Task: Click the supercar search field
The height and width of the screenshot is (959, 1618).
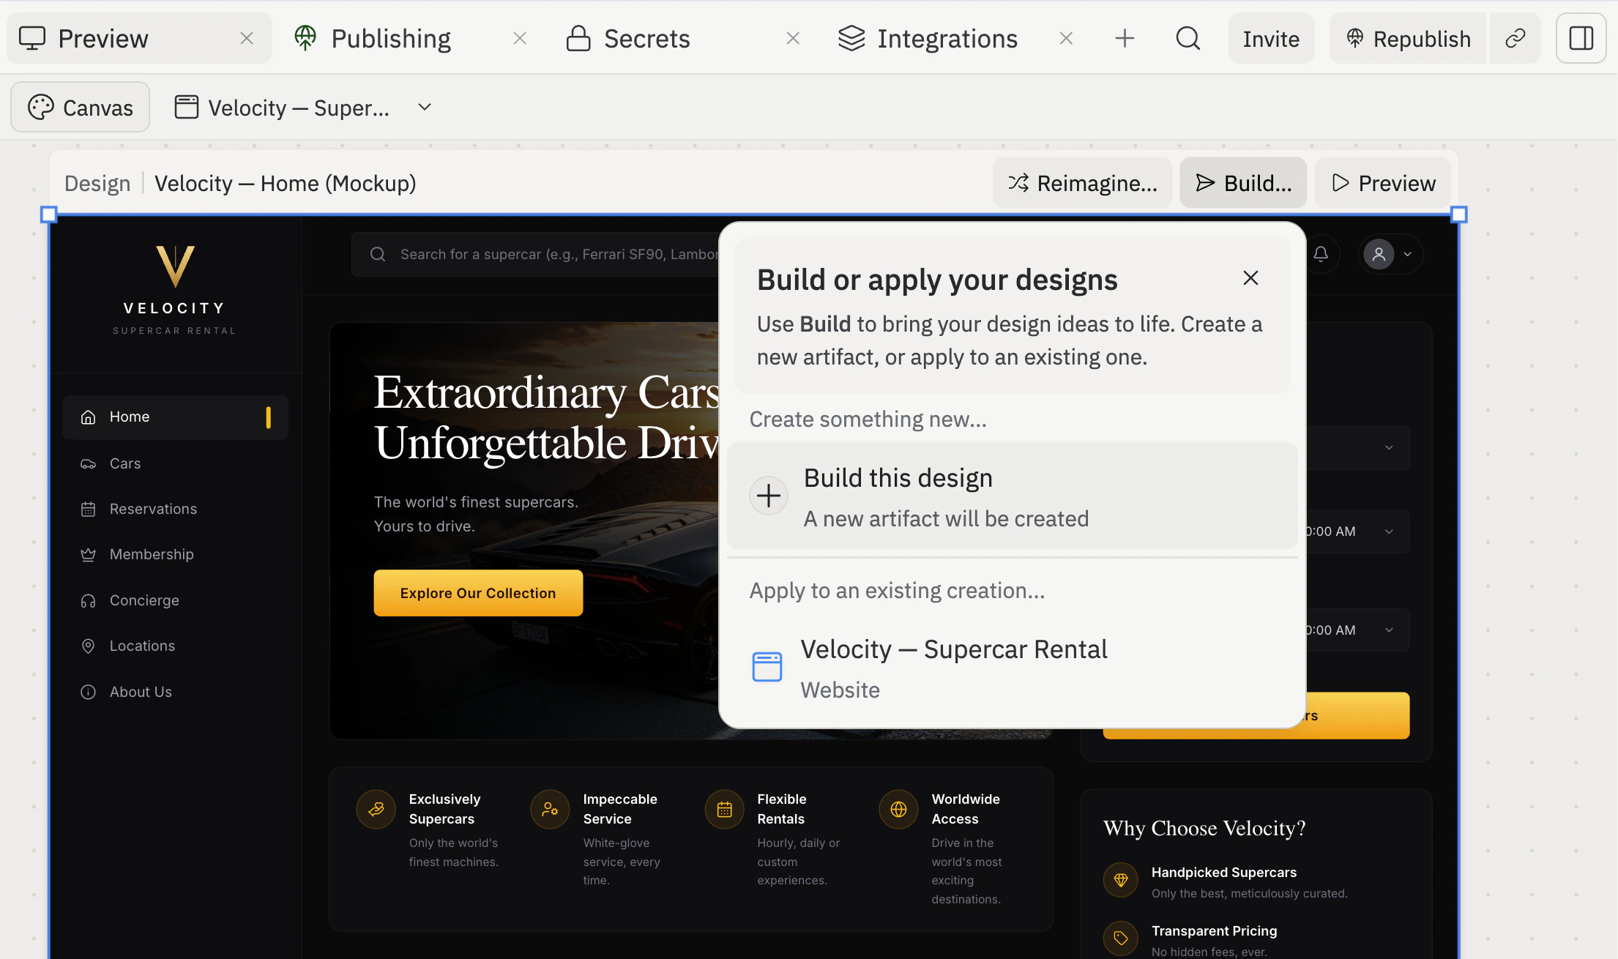Action: (x=535, y=254)
